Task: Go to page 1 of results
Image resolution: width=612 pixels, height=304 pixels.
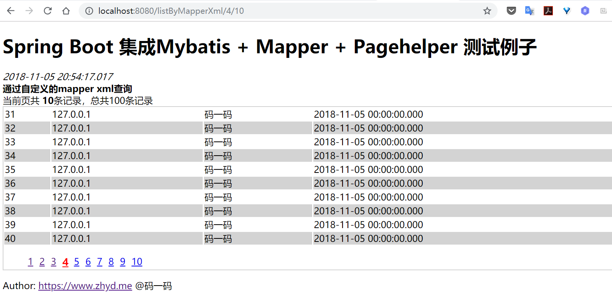Action: click(x=30, y=262)
